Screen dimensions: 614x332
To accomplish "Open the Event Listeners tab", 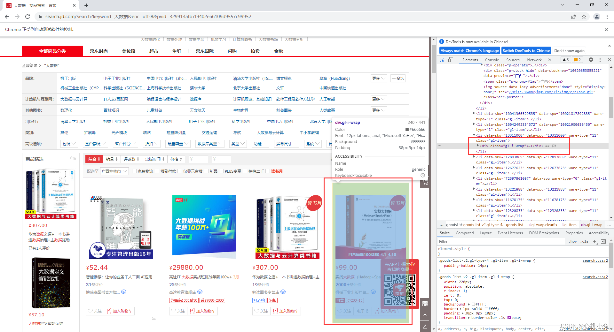I will click(x=510, y=233).
